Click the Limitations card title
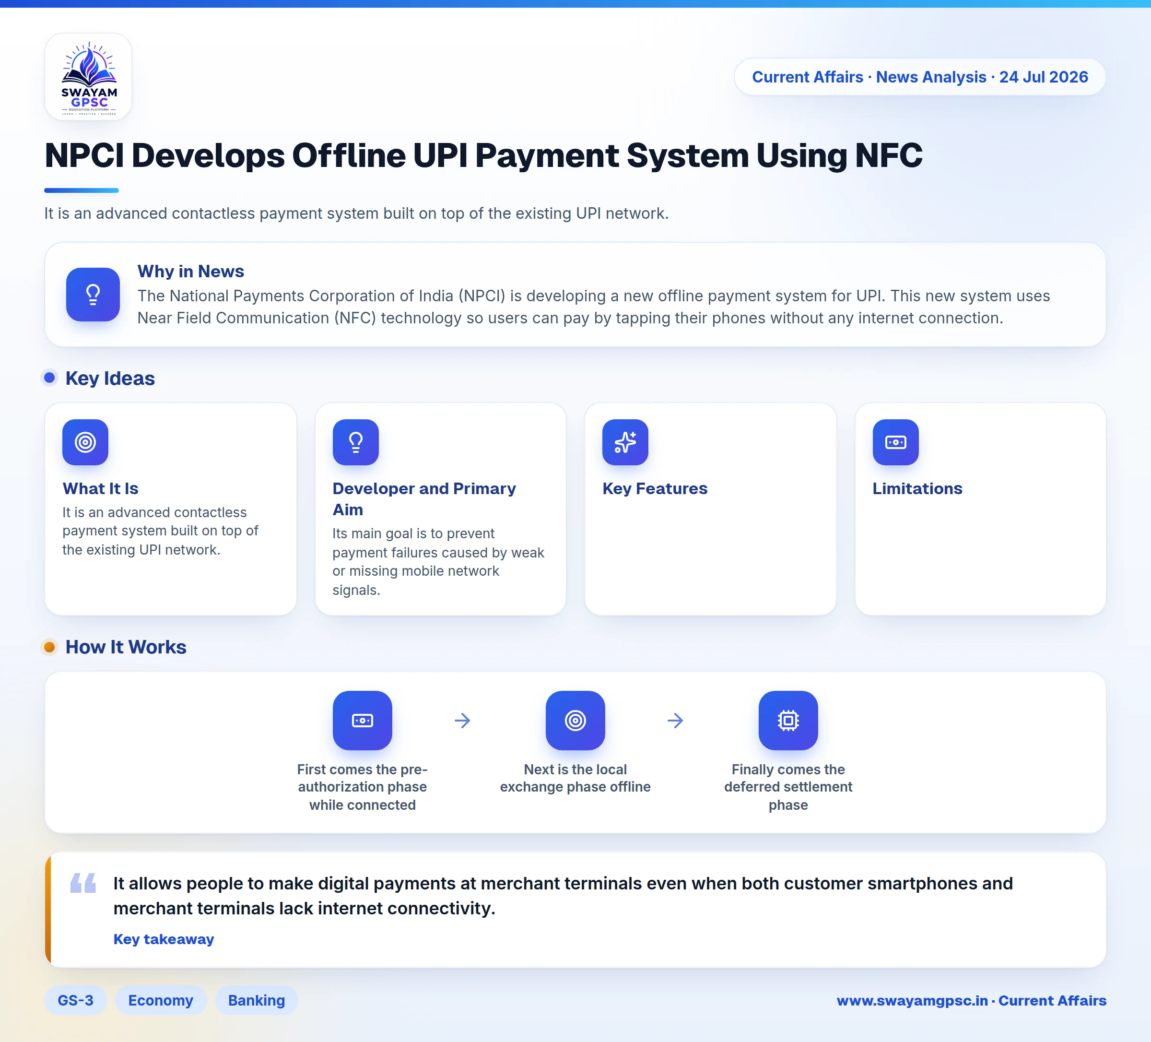The width and height of the screenshot is (1151, 1042). pyautogui.click(x=917, y=488)
